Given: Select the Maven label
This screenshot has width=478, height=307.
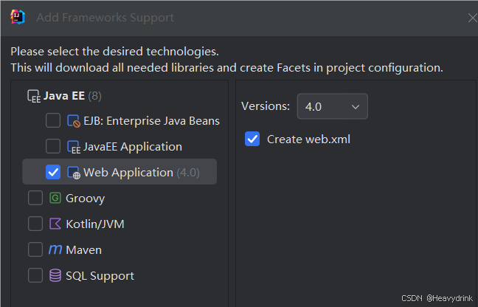Looking at the screenshot, I should tap(84, 250).
